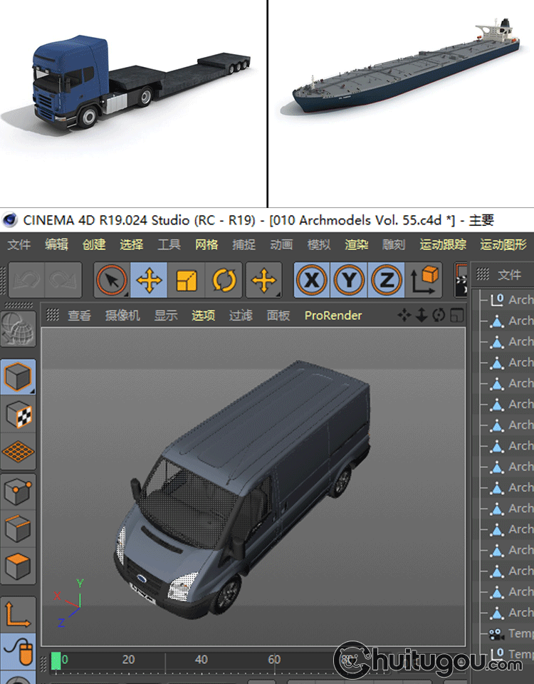This screenshot has height=684, width=534.
Task: Click frame 40 on the timeline
Action: (x=201, y=660)
